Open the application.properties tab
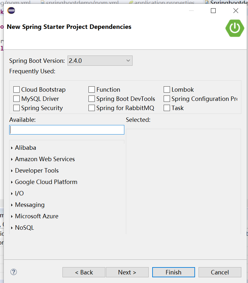This screenshot has height=283, width=248. (x=162, y=2)
